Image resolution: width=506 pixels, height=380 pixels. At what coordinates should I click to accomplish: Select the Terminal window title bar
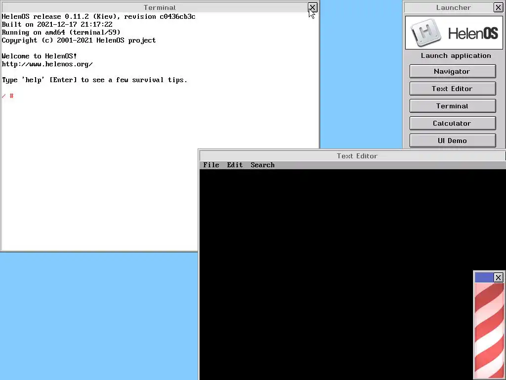pyautogui.click(x=155, y=7)
